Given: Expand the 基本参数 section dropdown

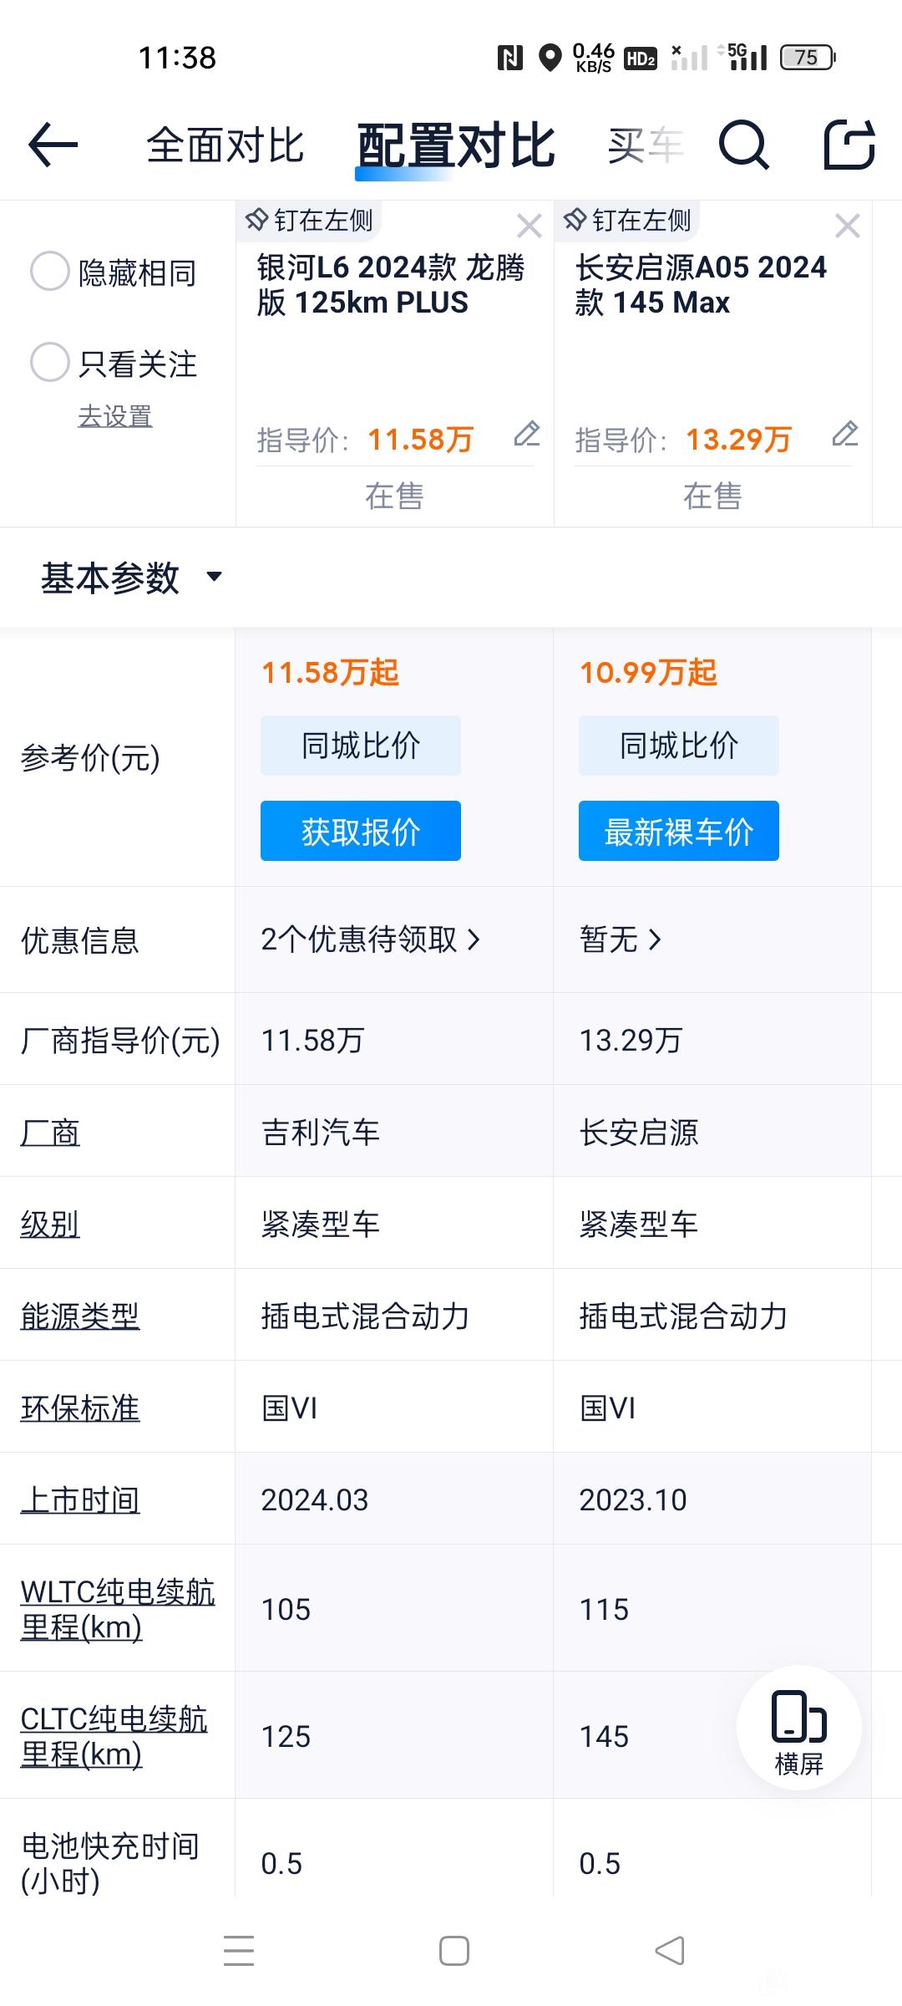Looking at the screenshot, I should [131, 578].
